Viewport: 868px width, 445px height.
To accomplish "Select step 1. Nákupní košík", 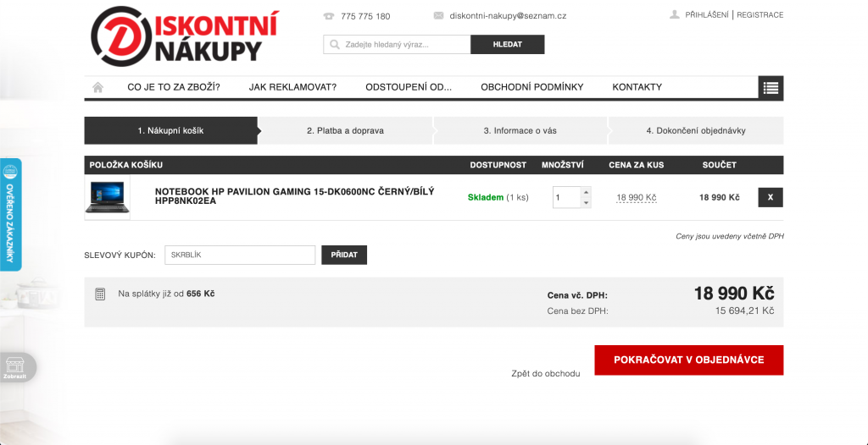I will [x=171, y=130].
